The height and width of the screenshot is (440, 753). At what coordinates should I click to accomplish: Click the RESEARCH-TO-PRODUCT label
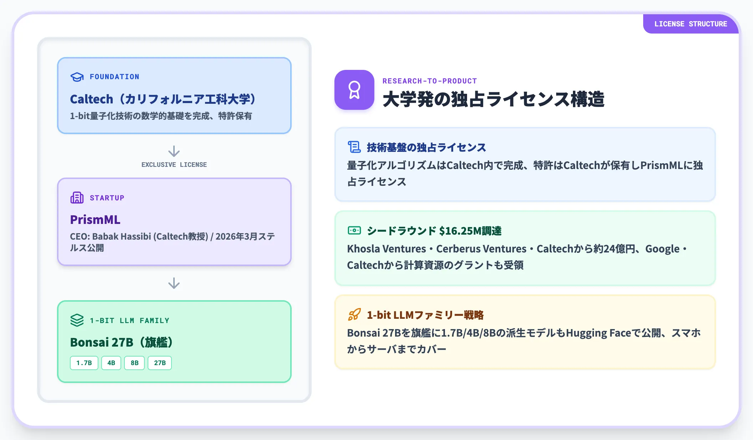point(430,81)
